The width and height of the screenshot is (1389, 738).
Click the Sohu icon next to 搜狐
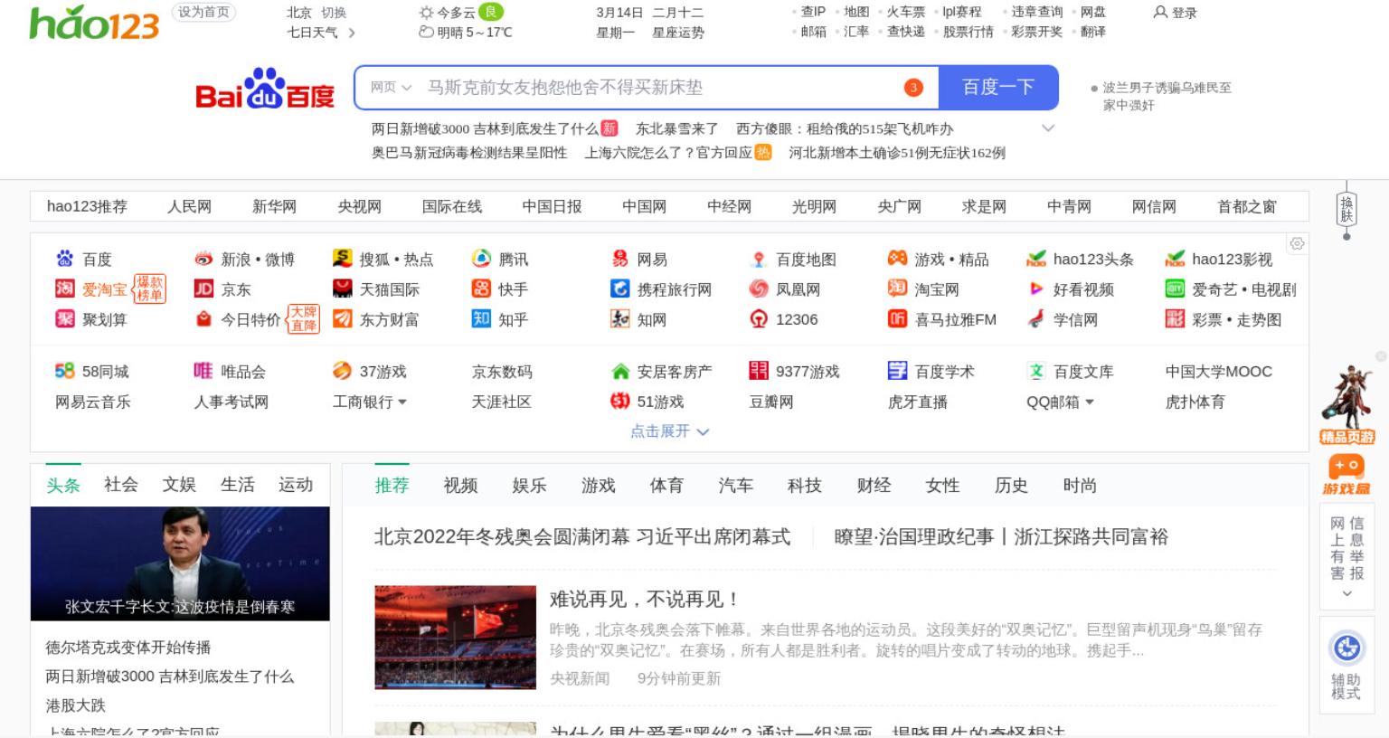tap(342, 259)
